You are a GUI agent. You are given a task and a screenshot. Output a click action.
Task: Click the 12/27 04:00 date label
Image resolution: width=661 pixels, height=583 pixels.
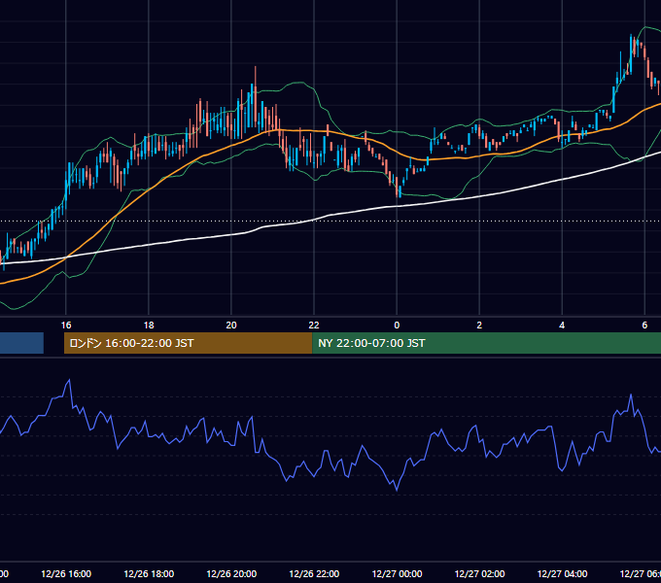pyautogui.click(x=562, y=574)
